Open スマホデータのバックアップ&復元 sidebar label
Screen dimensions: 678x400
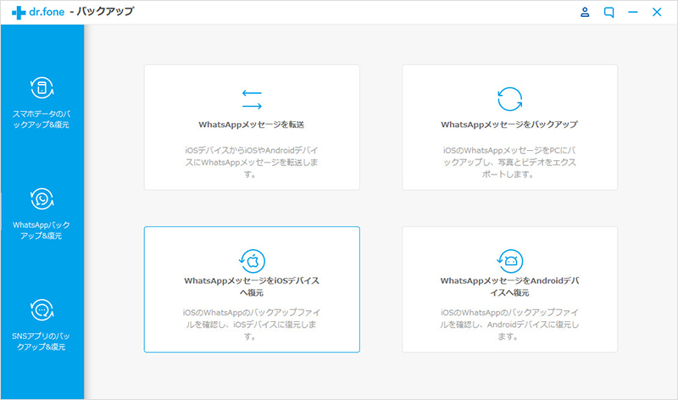tap(42, 119)
